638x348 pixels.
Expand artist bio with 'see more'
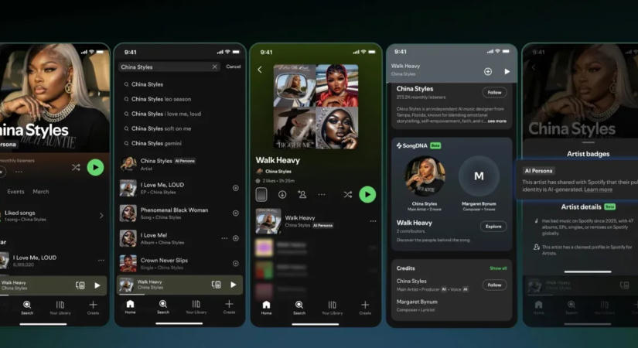click(x=497, y=121)
